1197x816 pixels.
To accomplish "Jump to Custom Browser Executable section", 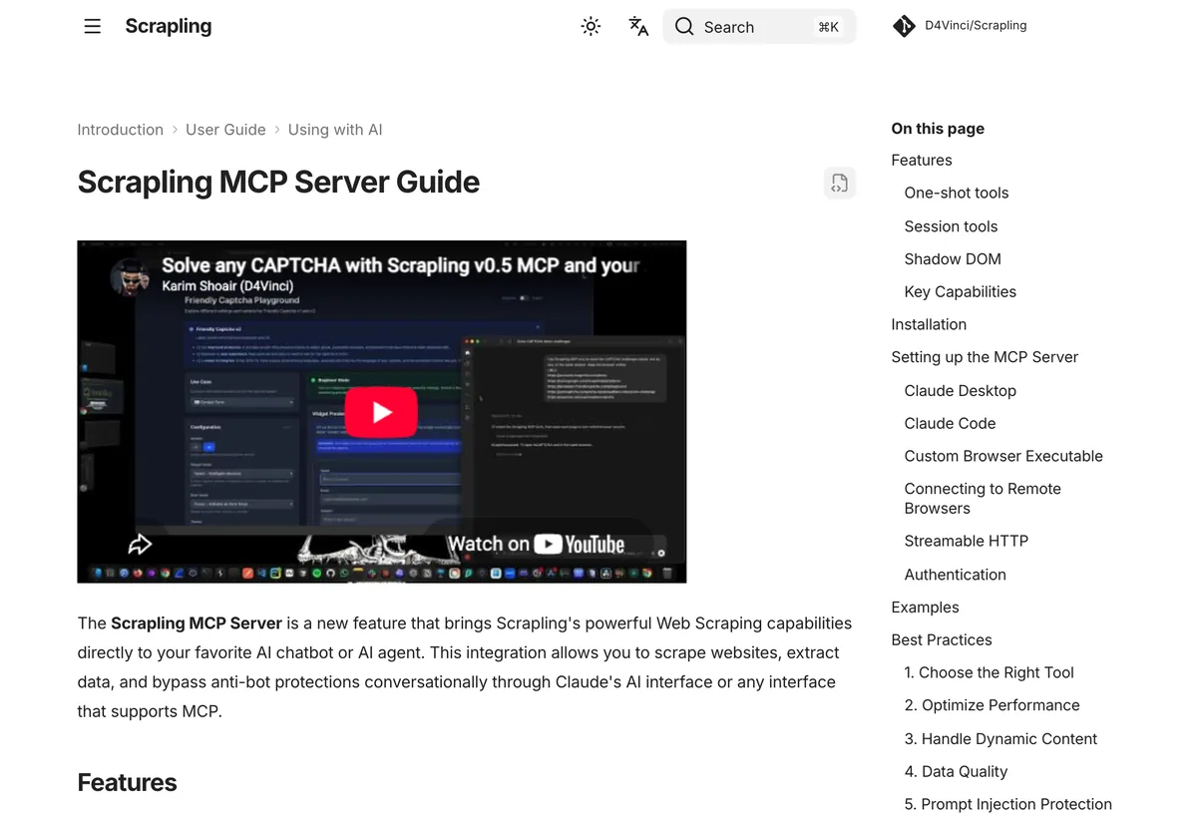I will 1003,456.
